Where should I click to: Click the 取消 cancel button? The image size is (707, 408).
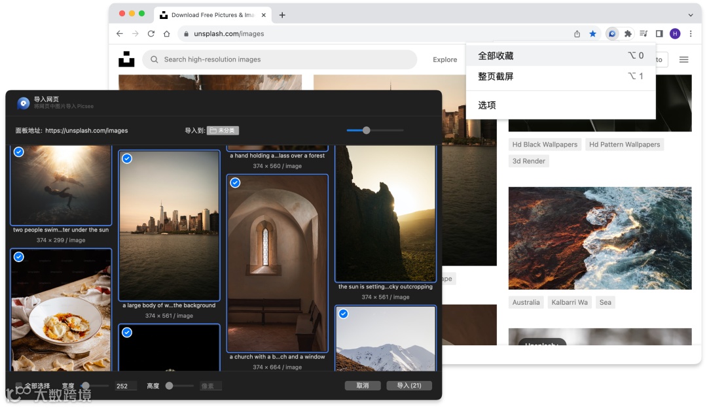363,386
